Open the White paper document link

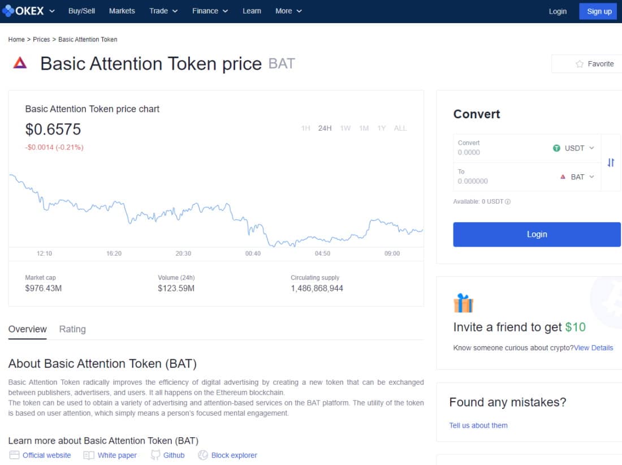[x=117, y=455]
